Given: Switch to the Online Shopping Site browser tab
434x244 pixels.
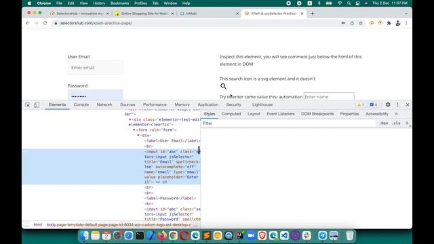Looking at the screenshot, I should pyautogui.click(x=144, y=14).
